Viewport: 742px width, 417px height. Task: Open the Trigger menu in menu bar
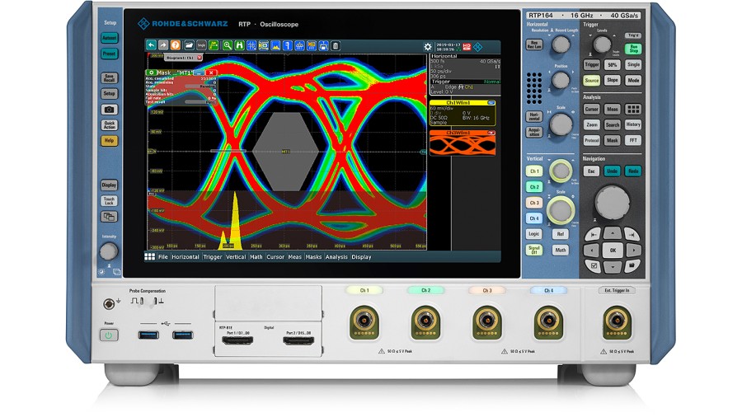point(213,257)
